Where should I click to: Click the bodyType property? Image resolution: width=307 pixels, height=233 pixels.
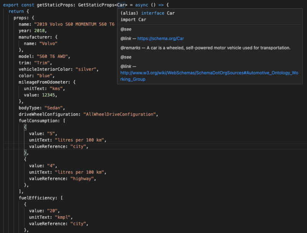pos(29,108)
